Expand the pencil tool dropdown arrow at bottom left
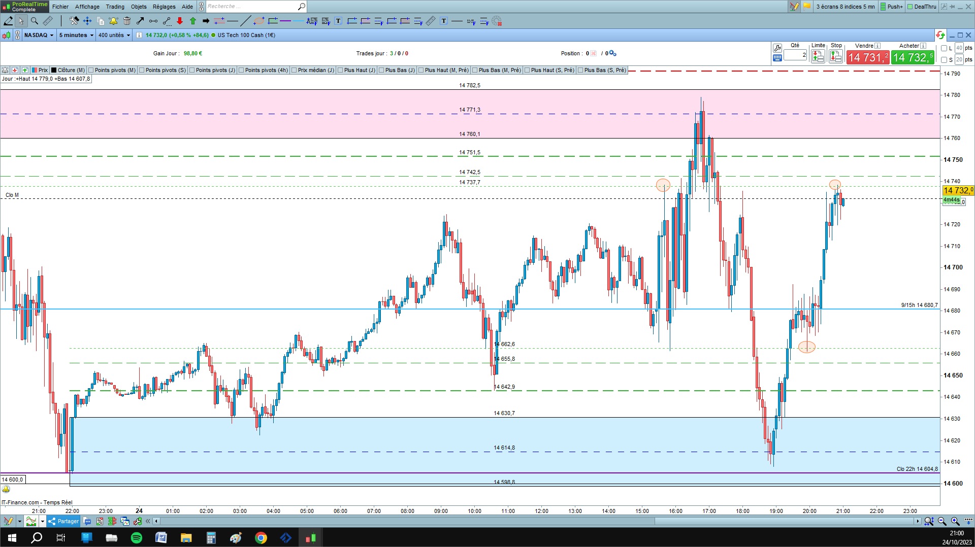This screenshot has height=547, width=975. click(x=19, y=521)
